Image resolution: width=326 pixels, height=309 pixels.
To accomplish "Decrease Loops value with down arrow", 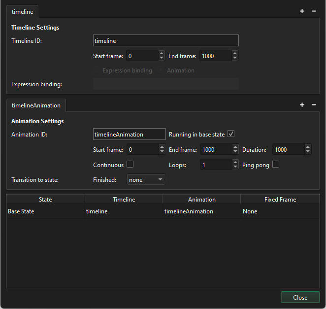I will click(235, 167).
